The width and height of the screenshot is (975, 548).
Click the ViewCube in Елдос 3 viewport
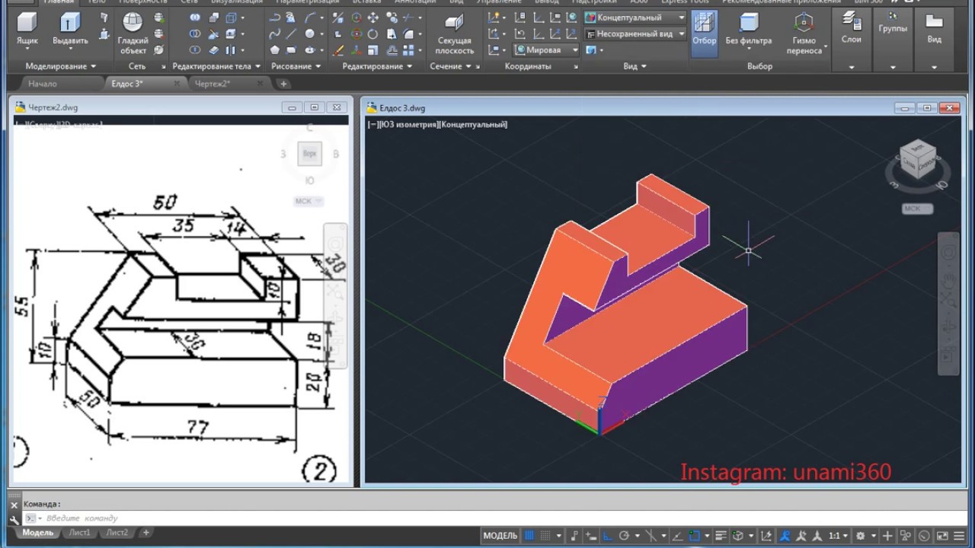[x=918, y=160]
